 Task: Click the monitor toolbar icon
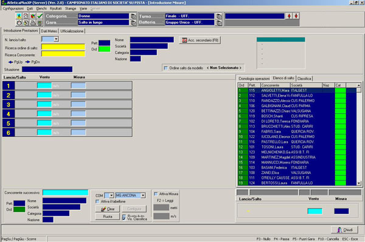40,23
